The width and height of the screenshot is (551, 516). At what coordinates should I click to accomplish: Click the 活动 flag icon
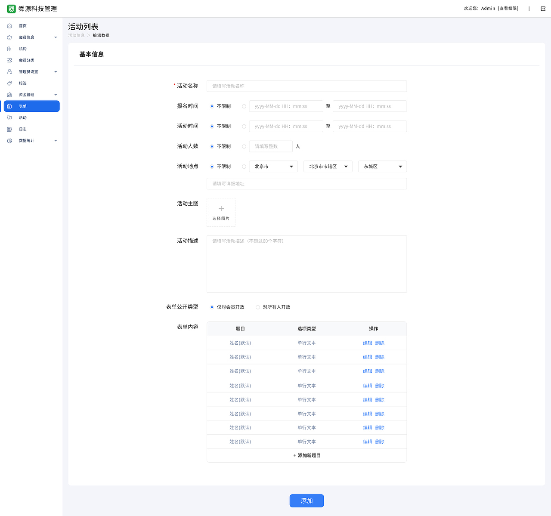coord(9,117)
